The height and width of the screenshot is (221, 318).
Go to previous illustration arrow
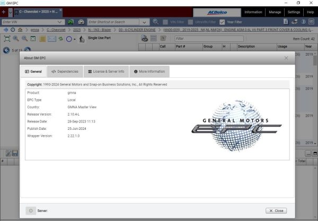[6, 50]
